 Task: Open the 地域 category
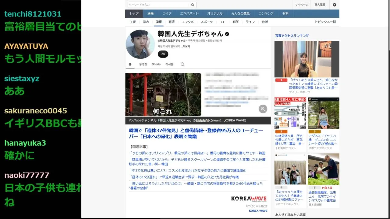point(265,22)
